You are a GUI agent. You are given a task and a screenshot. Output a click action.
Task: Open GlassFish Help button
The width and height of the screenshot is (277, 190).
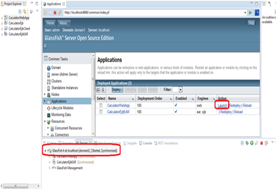tap(251, 23)
